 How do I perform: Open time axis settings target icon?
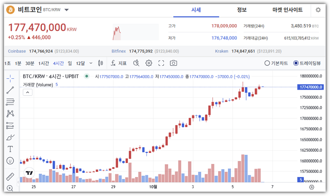(x=311, y=187)
